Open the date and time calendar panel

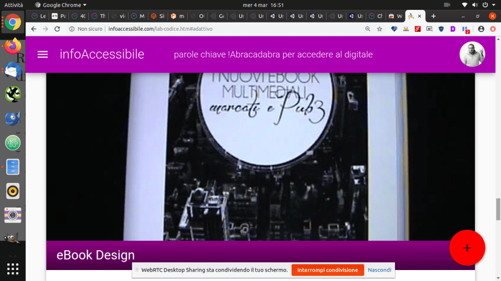(263, 5)
